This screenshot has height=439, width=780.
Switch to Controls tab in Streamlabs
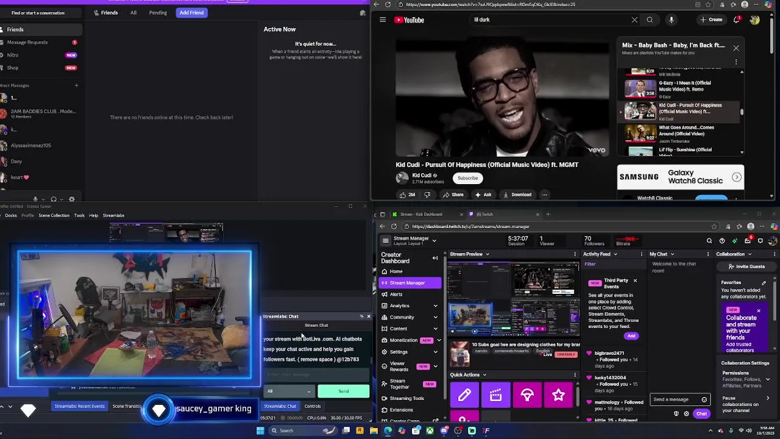click(x=313, y=406)
